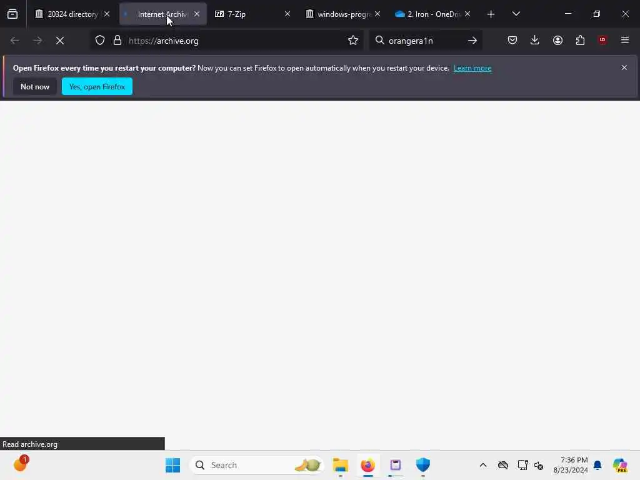The height and width of the screenshot is (480, 640).
Task: Switch to the 20324 directory tab
Action: point(72,14)
